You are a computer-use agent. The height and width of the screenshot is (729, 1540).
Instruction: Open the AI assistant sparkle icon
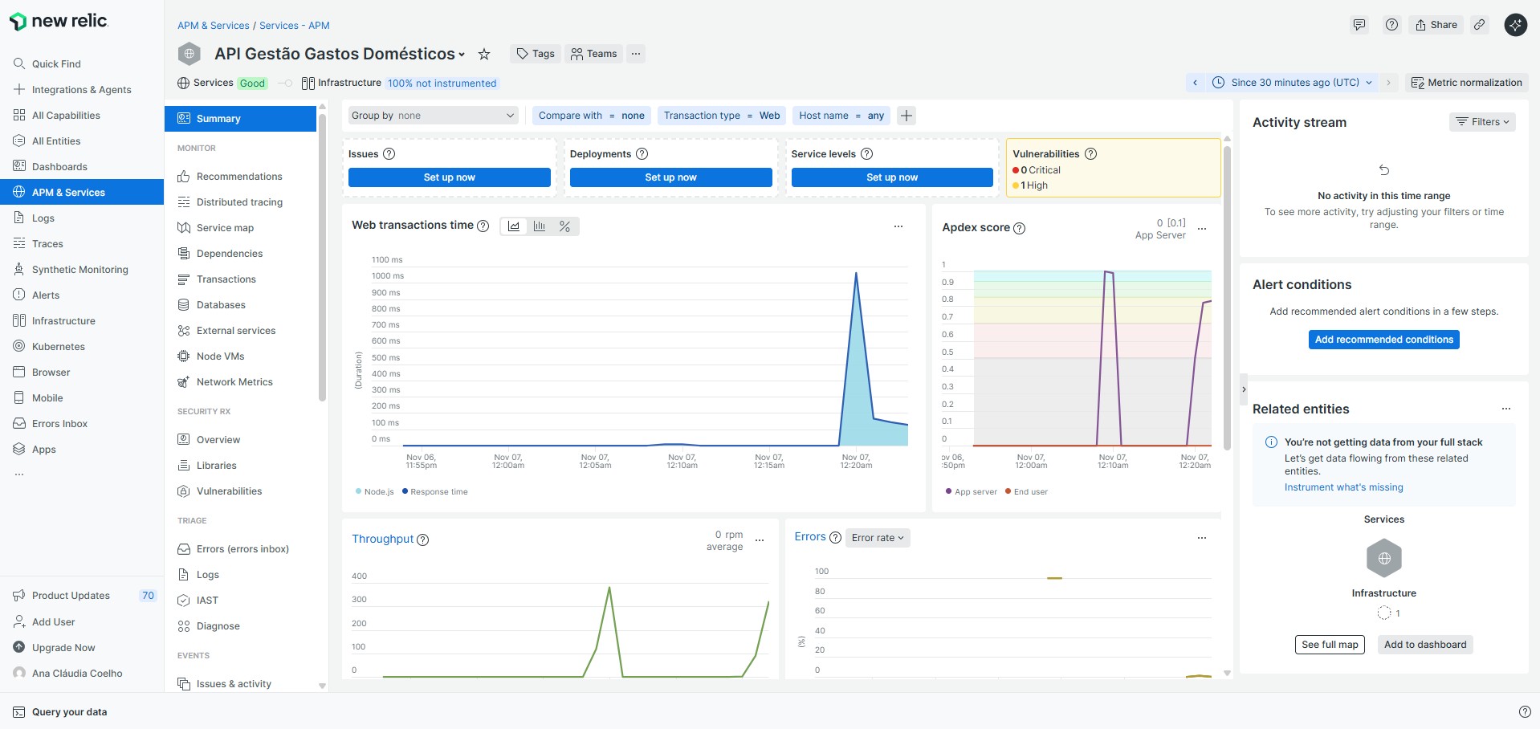pyautogui.click(x=1515, y=25)
